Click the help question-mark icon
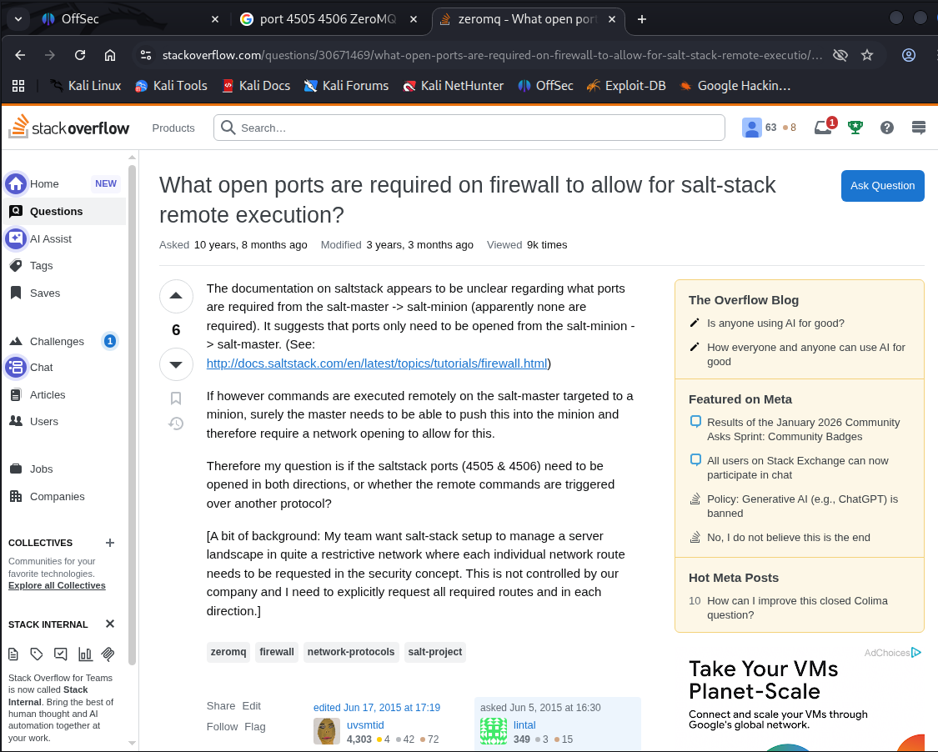Screen dimensions: 938x752 pyautogui.click(x=887, y=128)
